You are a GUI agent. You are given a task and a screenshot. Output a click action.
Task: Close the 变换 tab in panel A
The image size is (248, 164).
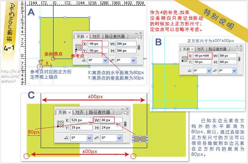[x=87, y=37]
